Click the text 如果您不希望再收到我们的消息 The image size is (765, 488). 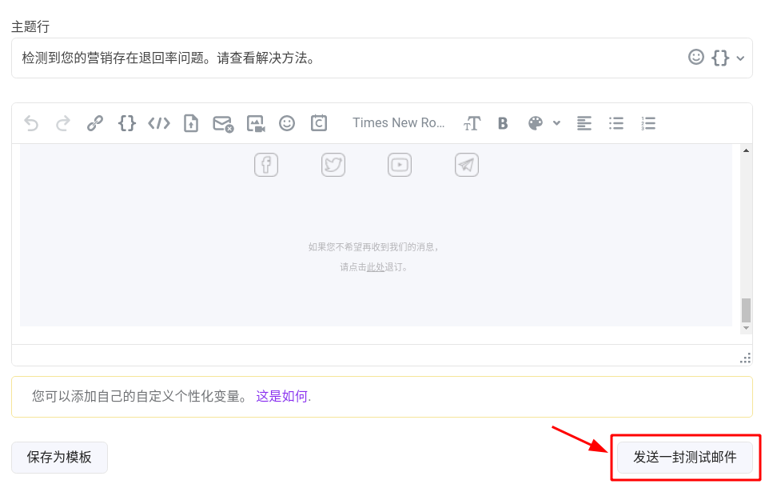(373, 247)
